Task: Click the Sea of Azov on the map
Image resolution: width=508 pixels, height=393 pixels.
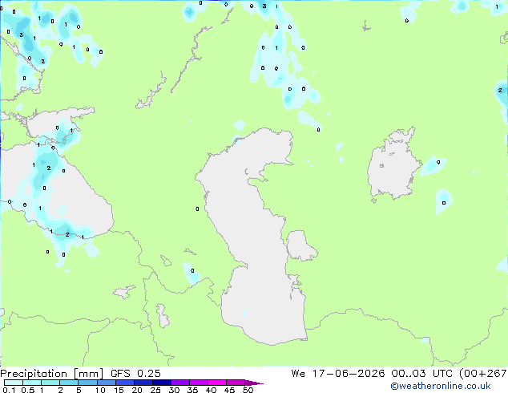Action: [60, 122]
